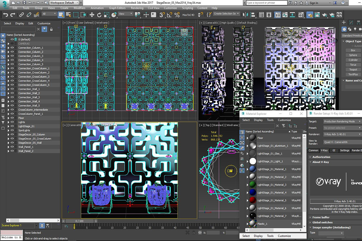Open the Layer Explorer icon
The height and width of the screenshot is (241, 362).
pyautogui.click(x=269, y=14)
